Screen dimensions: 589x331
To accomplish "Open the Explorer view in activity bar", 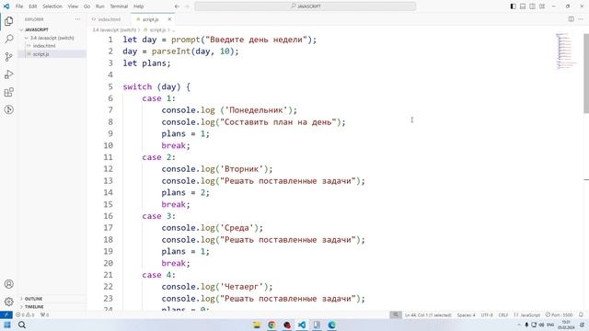I will (x=8, y=21).
